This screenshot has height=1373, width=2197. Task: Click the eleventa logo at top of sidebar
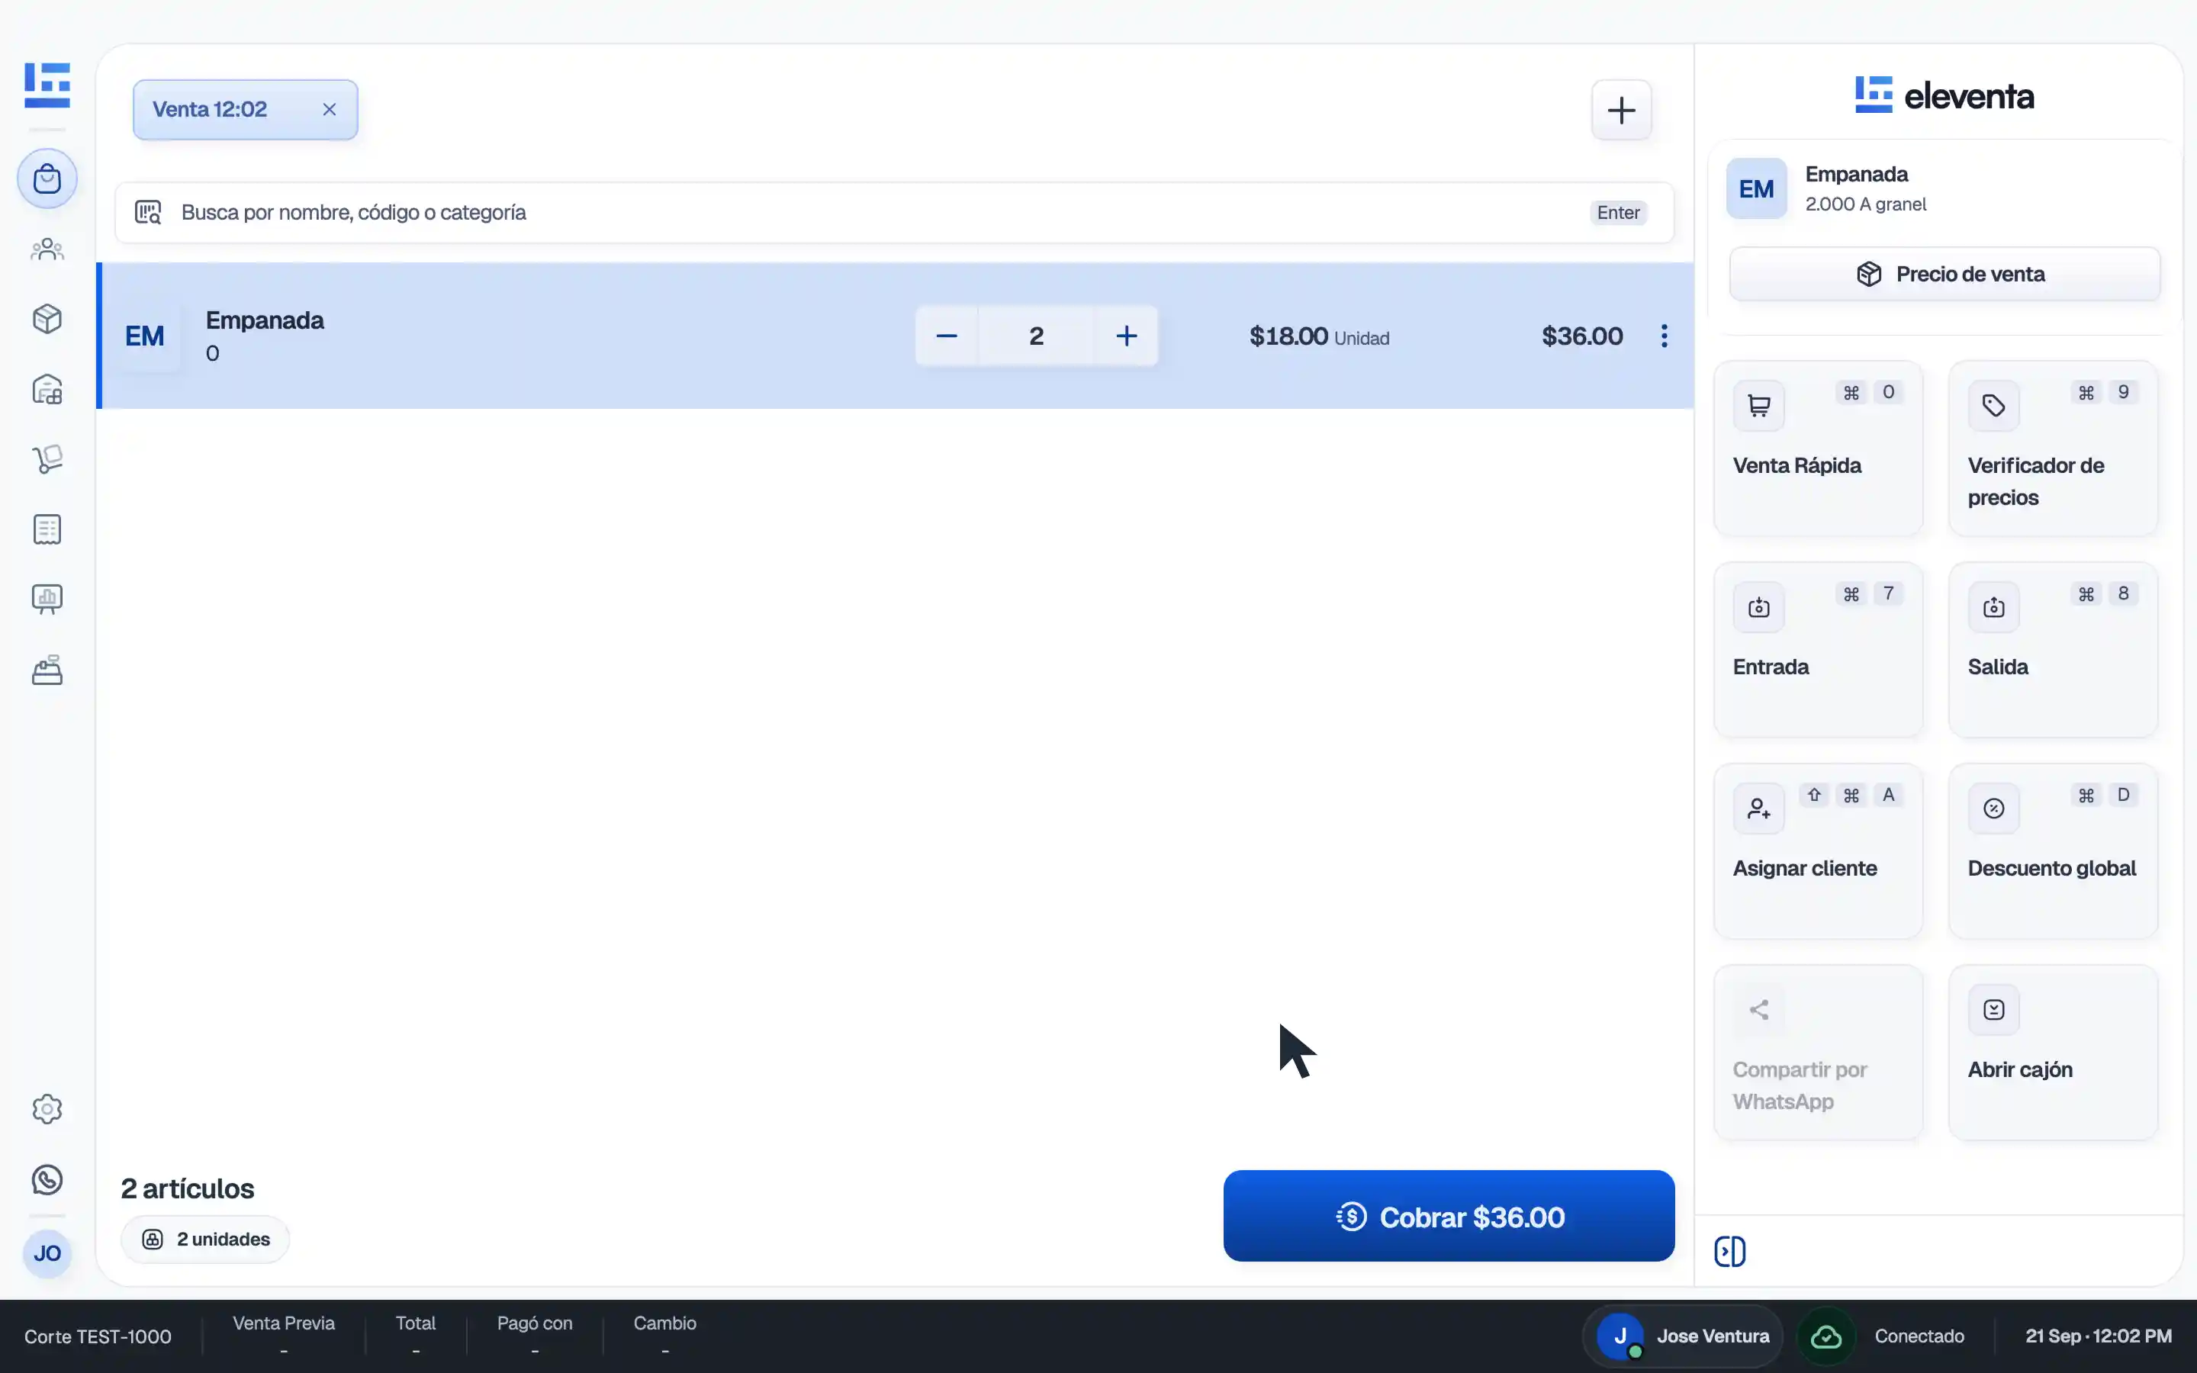click(x=47, y=85)
